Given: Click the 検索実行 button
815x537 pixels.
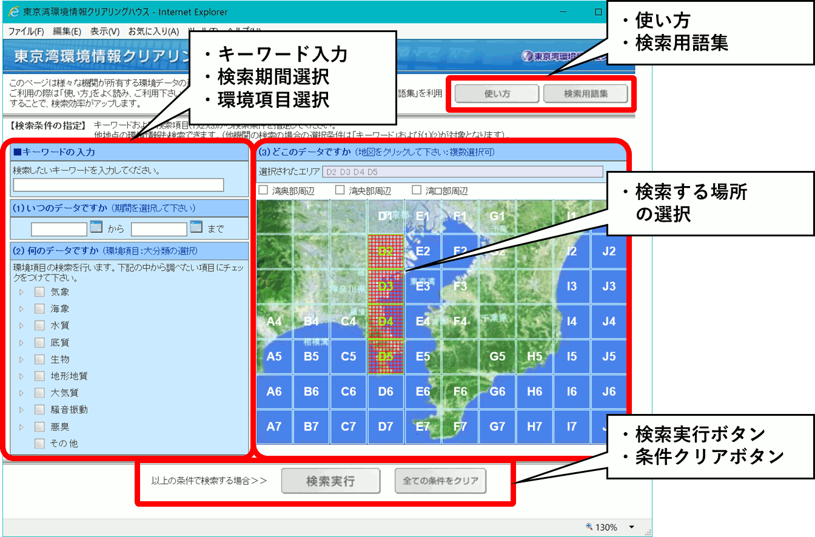Looking at the screenshot, I should click(330, 481).
